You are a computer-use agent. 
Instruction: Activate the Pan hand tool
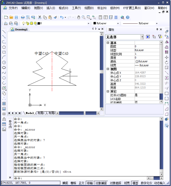pyautogui.click(x=79, y=17)
